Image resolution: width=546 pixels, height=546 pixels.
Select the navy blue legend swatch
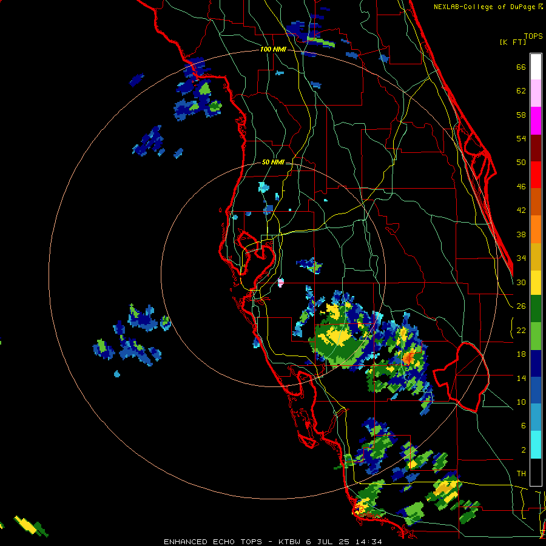click(536, 364)
